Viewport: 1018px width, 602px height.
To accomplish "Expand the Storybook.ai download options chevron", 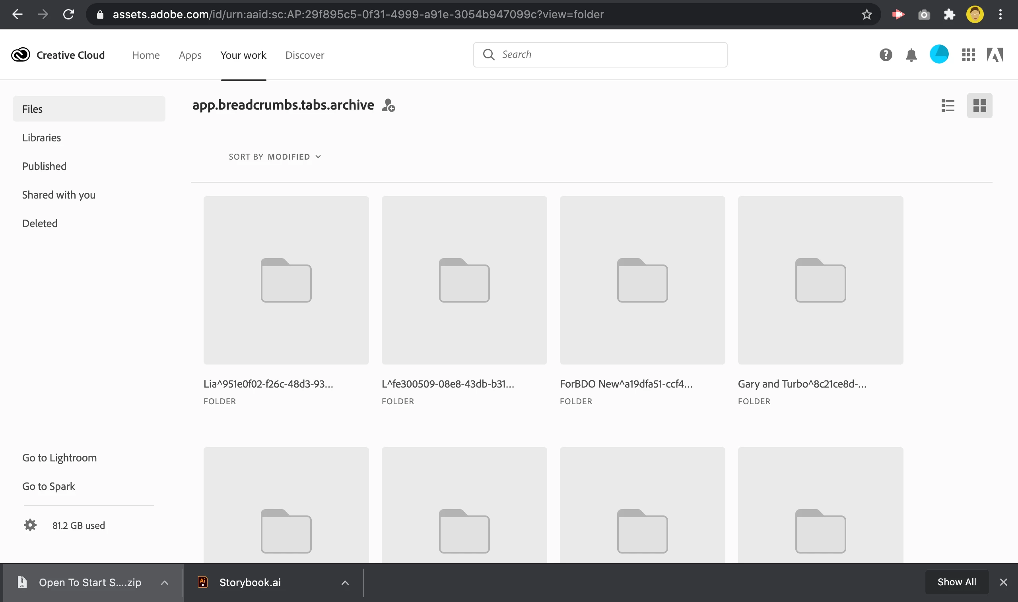I will coord(345,583).
